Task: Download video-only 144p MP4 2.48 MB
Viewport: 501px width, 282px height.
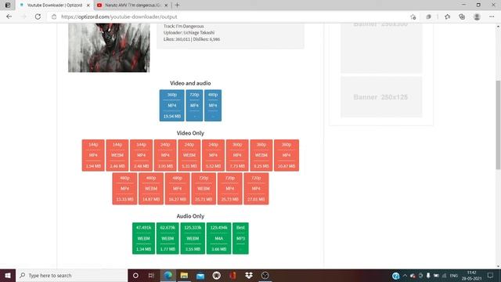Action: tap(141, 155)
